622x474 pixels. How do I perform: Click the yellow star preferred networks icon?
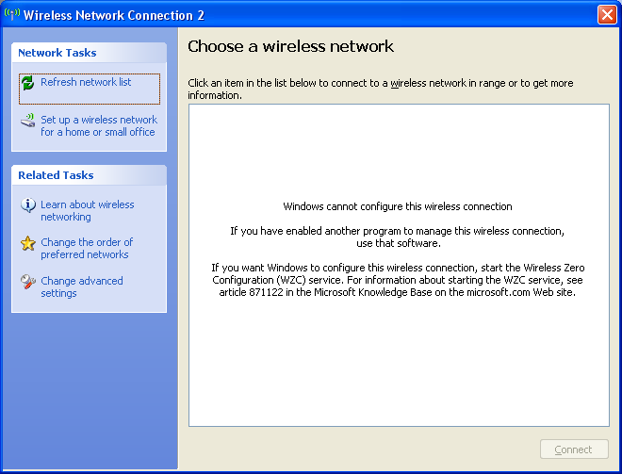(27, 243)
